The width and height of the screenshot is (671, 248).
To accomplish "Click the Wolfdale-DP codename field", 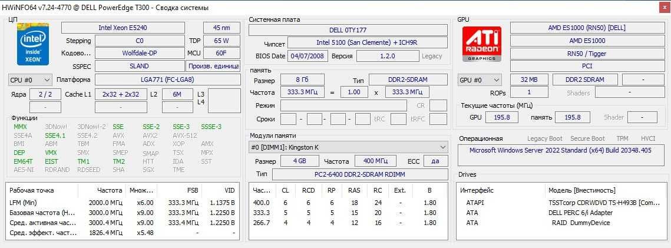I will 140,54.
